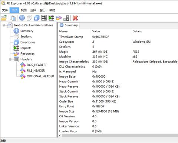Click the PE Explorer title bar app icon

click(3, 3)
